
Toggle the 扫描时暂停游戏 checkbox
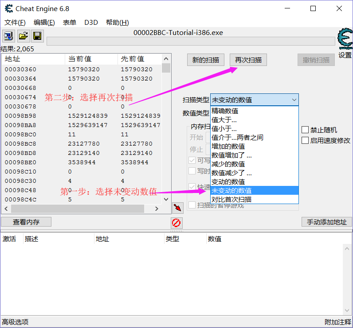[x=192, y=205]
